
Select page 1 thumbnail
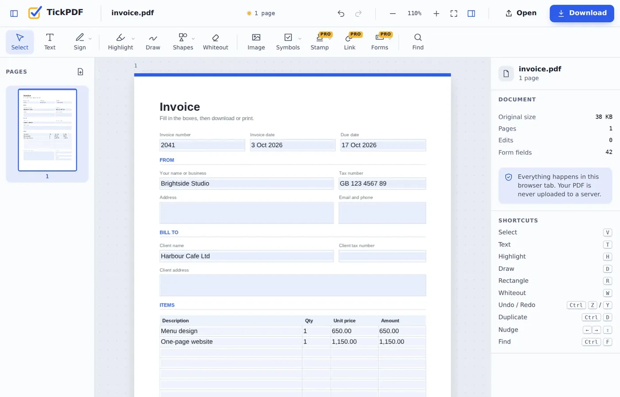pyautogui.click(x=47, y=130)
